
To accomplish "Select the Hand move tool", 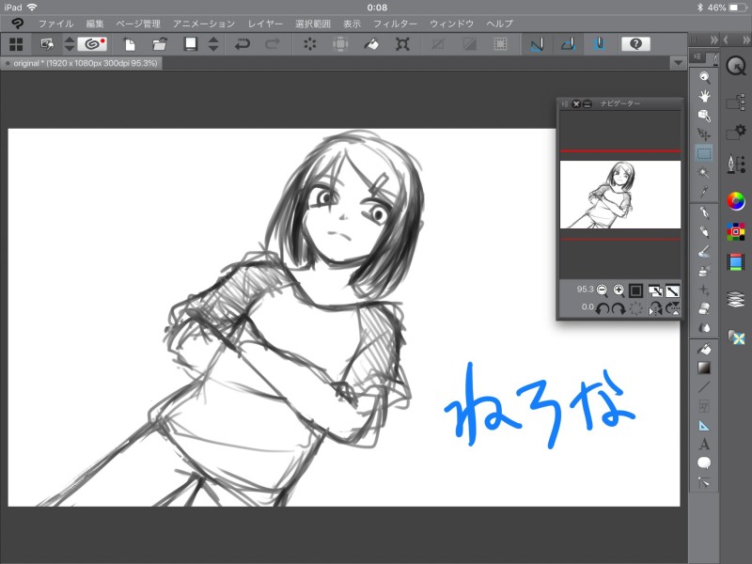I will pos(704,96).
